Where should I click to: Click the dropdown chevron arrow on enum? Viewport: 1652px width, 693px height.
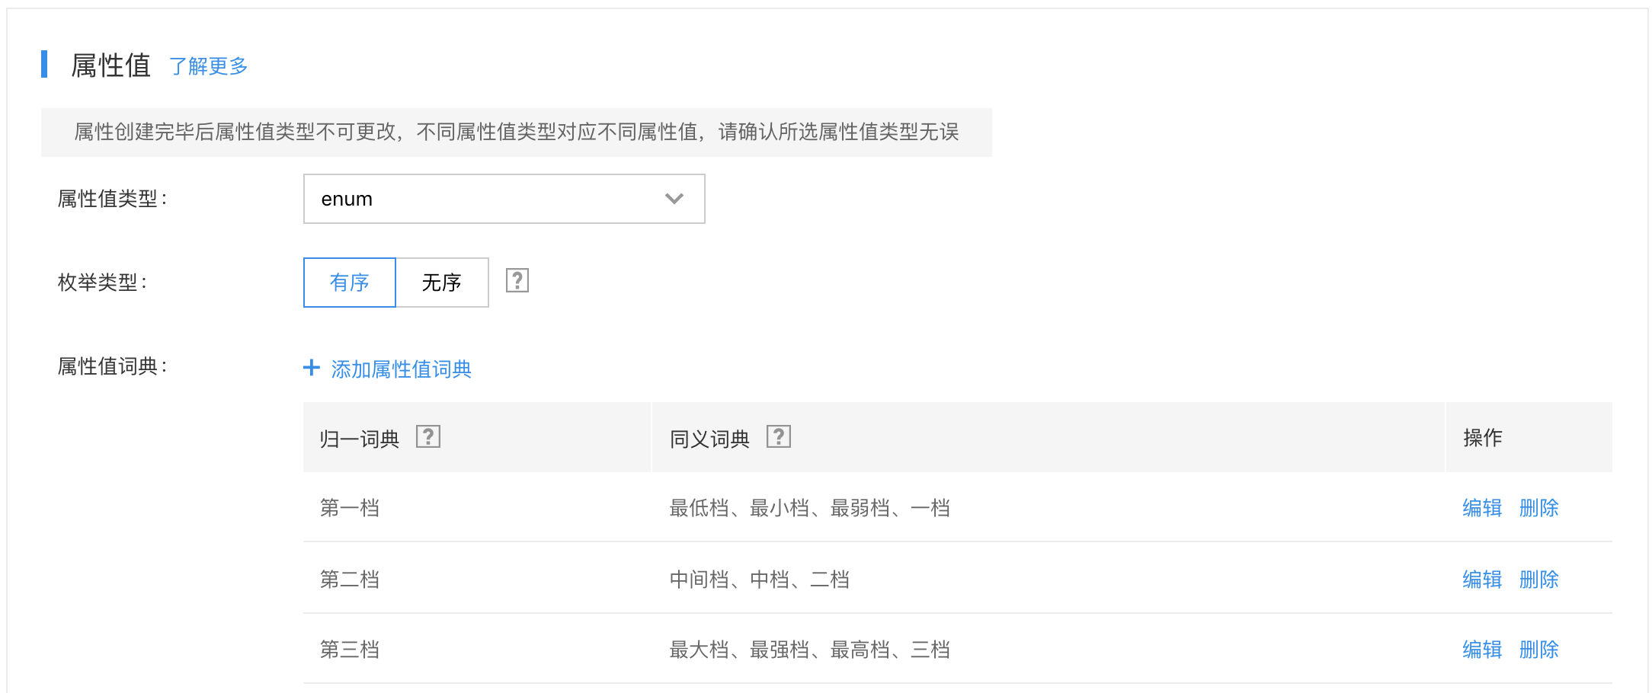tap(674, 199)
